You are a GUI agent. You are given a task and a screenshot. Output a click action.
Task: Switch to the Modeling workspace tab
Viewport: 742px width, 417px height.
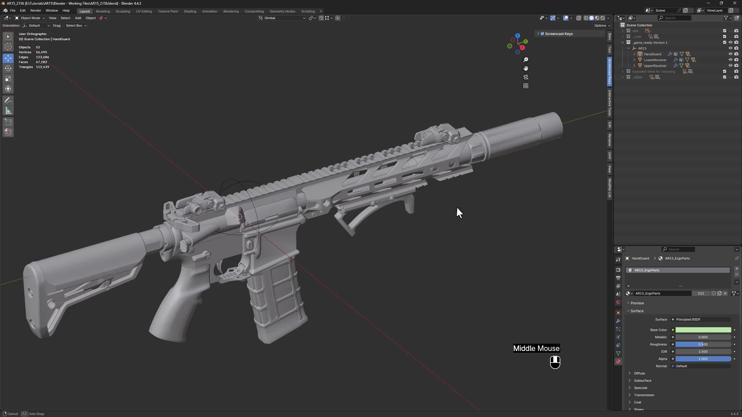click(x=103, y=11)
